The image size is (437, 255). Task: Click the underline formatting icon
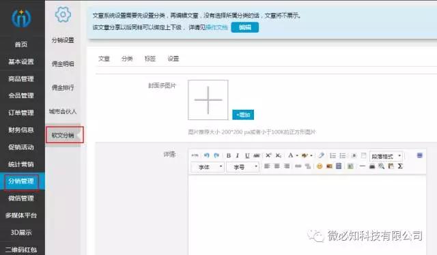tap(247, 155)
